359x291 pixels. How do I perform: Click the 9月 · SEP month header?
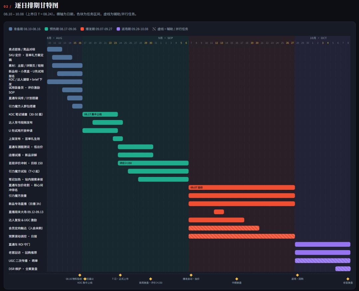coord(166,38)
